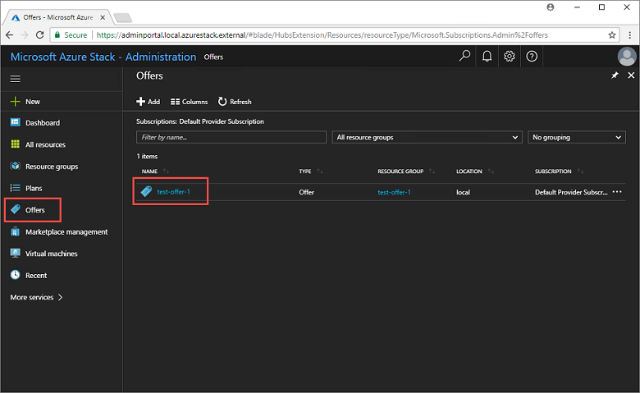640x393 pixels.
Task: Open Marketplace management in sidebar
Action: pos(66,232)
